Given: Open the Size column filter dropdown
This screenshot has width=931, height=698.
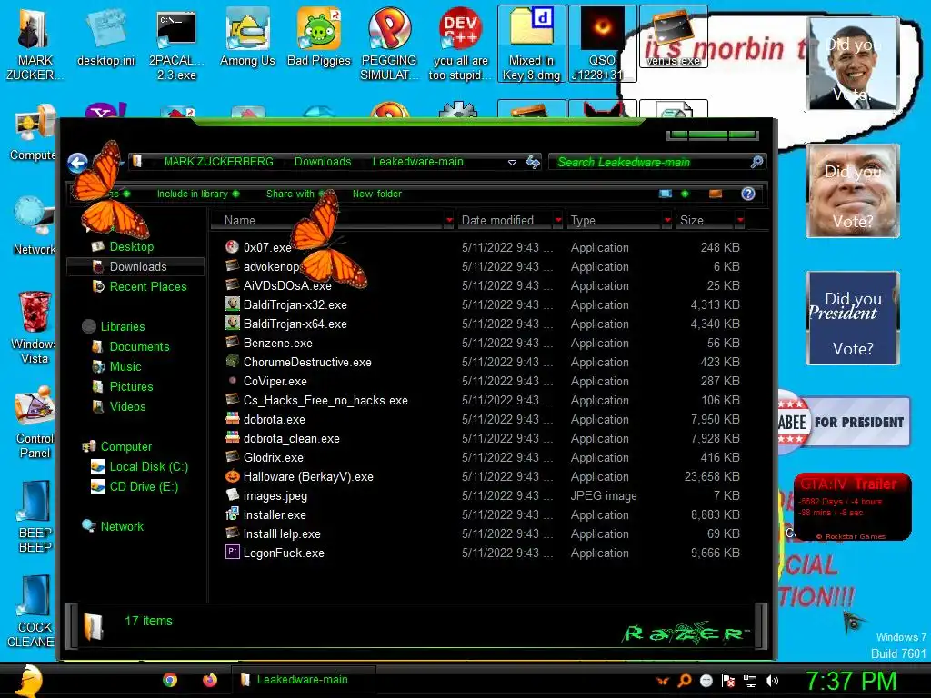Looking at the screenshot, I should pyautogui.click(x=740, y=220).
